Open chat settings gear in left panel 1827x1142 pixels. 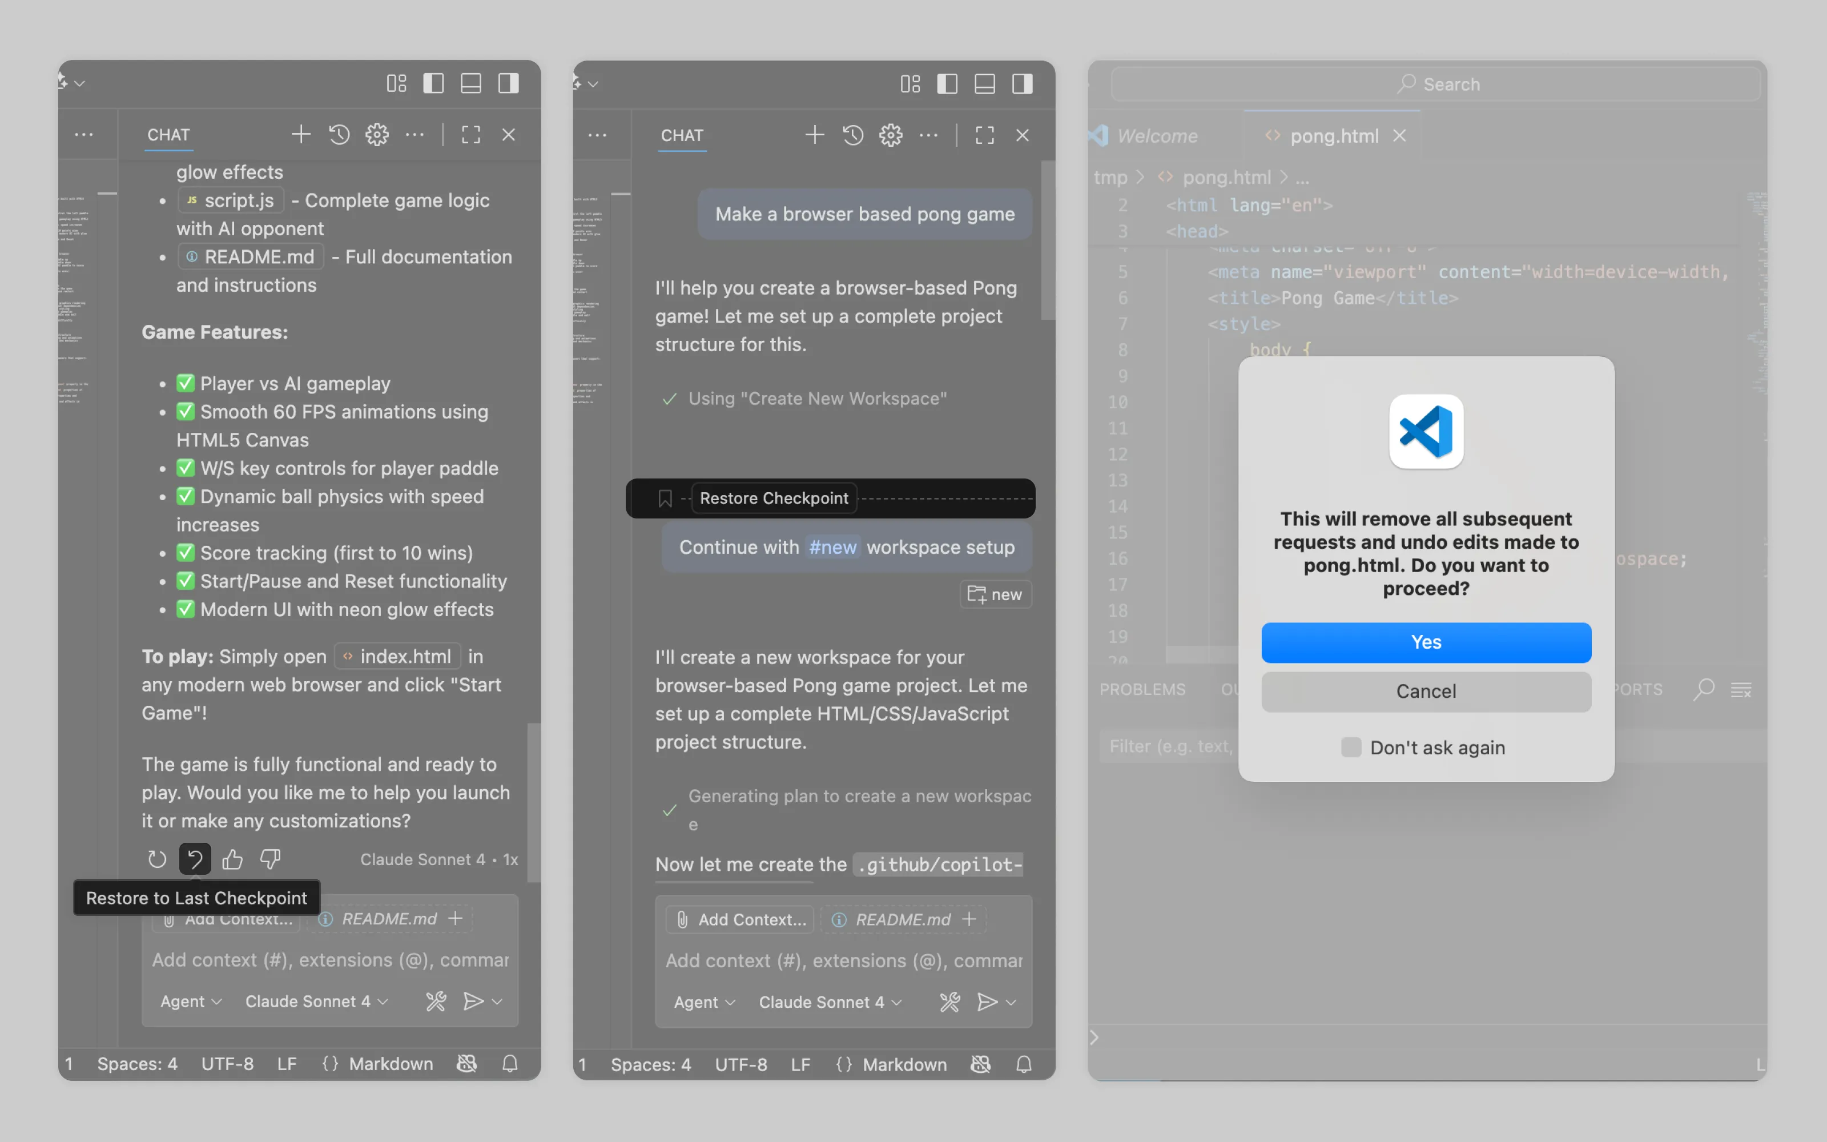pyautogui.click(x=377, y=134)
